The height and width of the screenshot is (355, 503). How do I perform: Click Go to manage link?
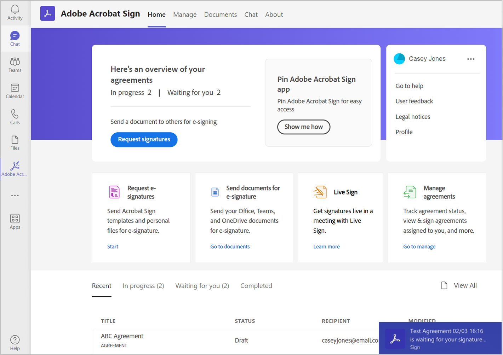pyautogui.click(x=419, y=246)
